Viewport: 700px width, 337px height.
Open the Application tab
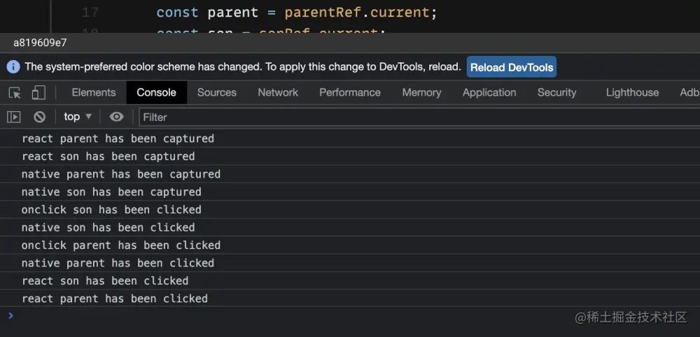click(x=489, y=92)
